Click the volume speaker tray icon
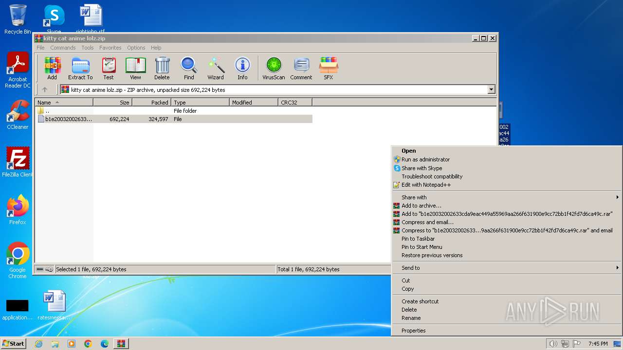 click(553, 344)
